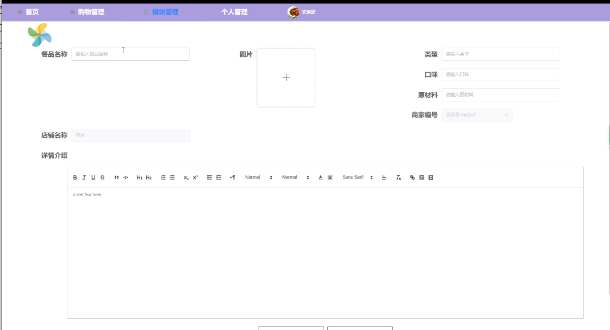
Task: Insert a code block
Action: coord(125,177)
